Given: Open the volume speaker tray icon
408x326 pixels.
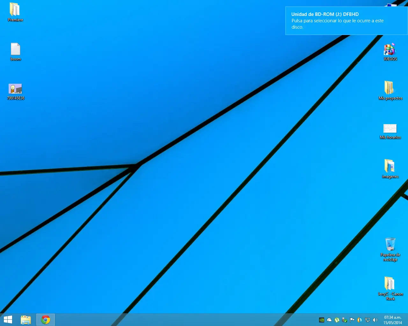Looking at the screenshot, I should pos(375,320).
